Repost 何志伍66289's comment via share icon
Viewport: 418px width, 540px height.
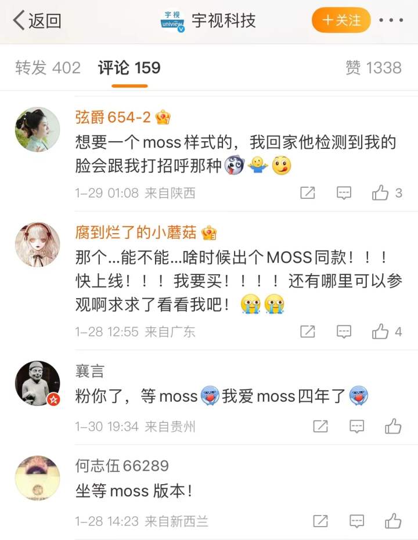point(320,521)
